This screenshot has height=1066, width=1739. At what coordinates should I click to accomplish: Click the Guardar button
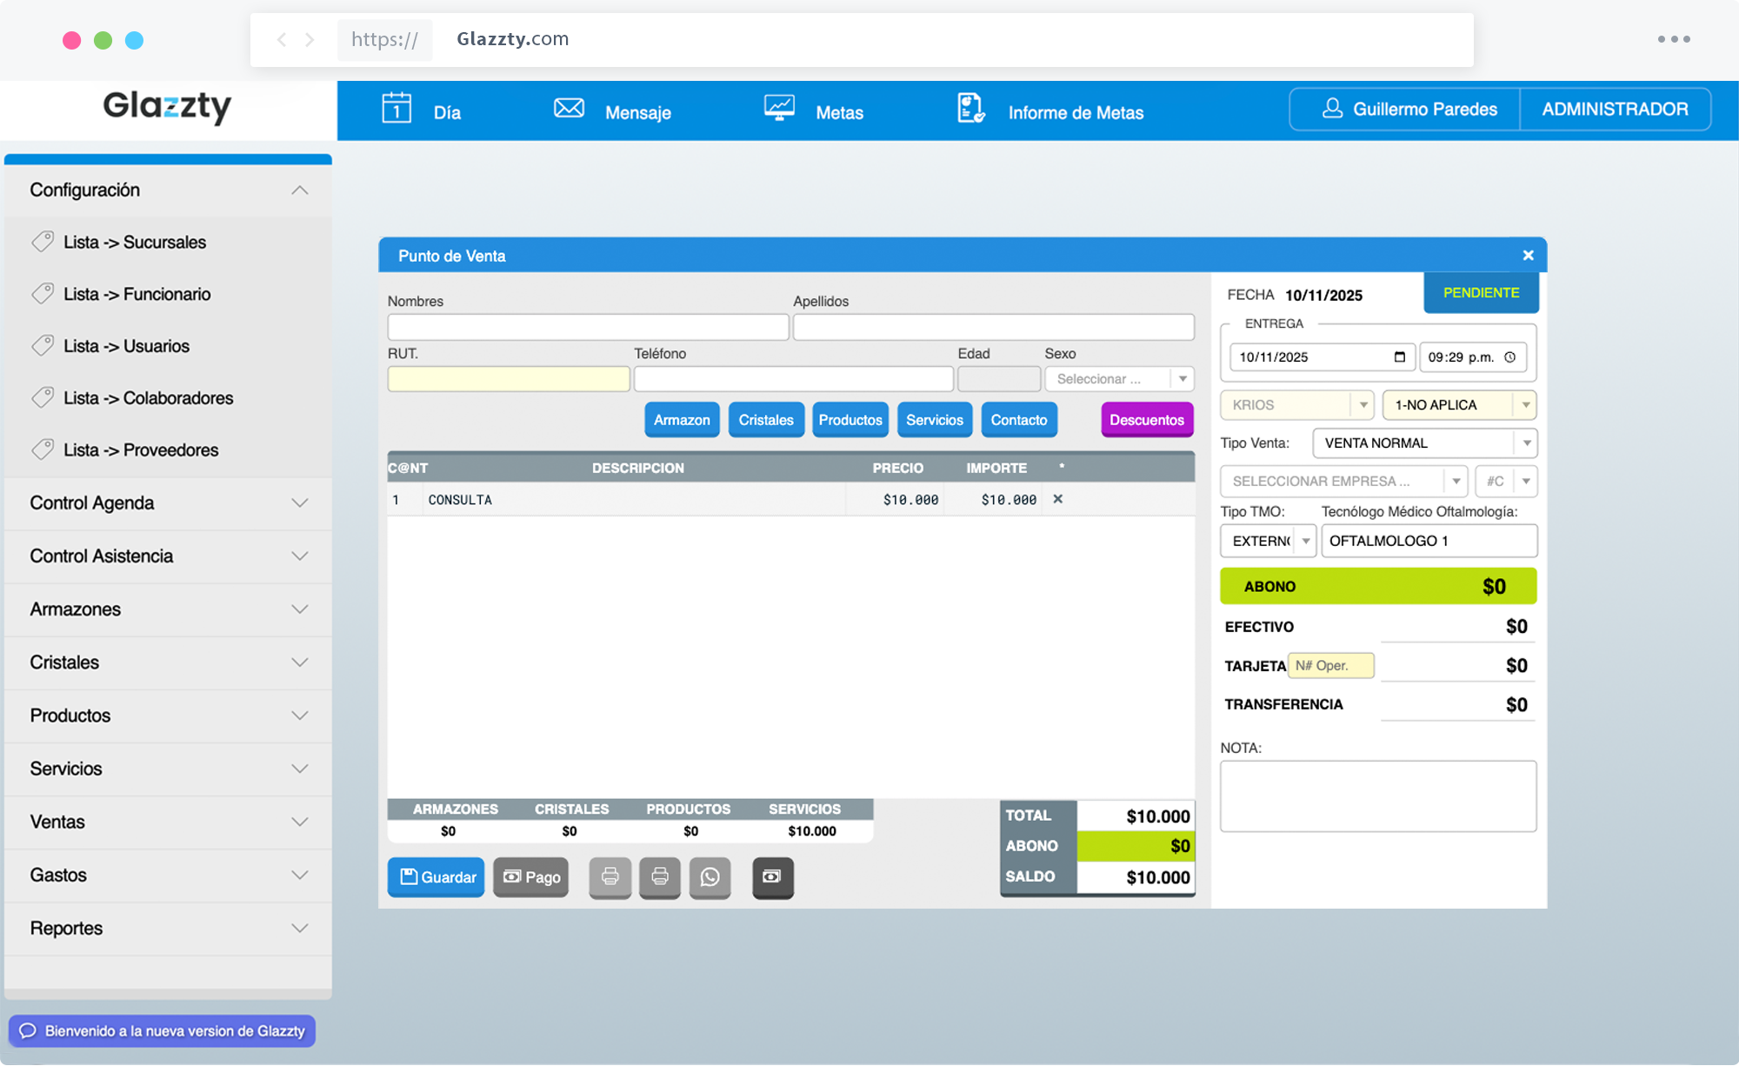(435, 877)
